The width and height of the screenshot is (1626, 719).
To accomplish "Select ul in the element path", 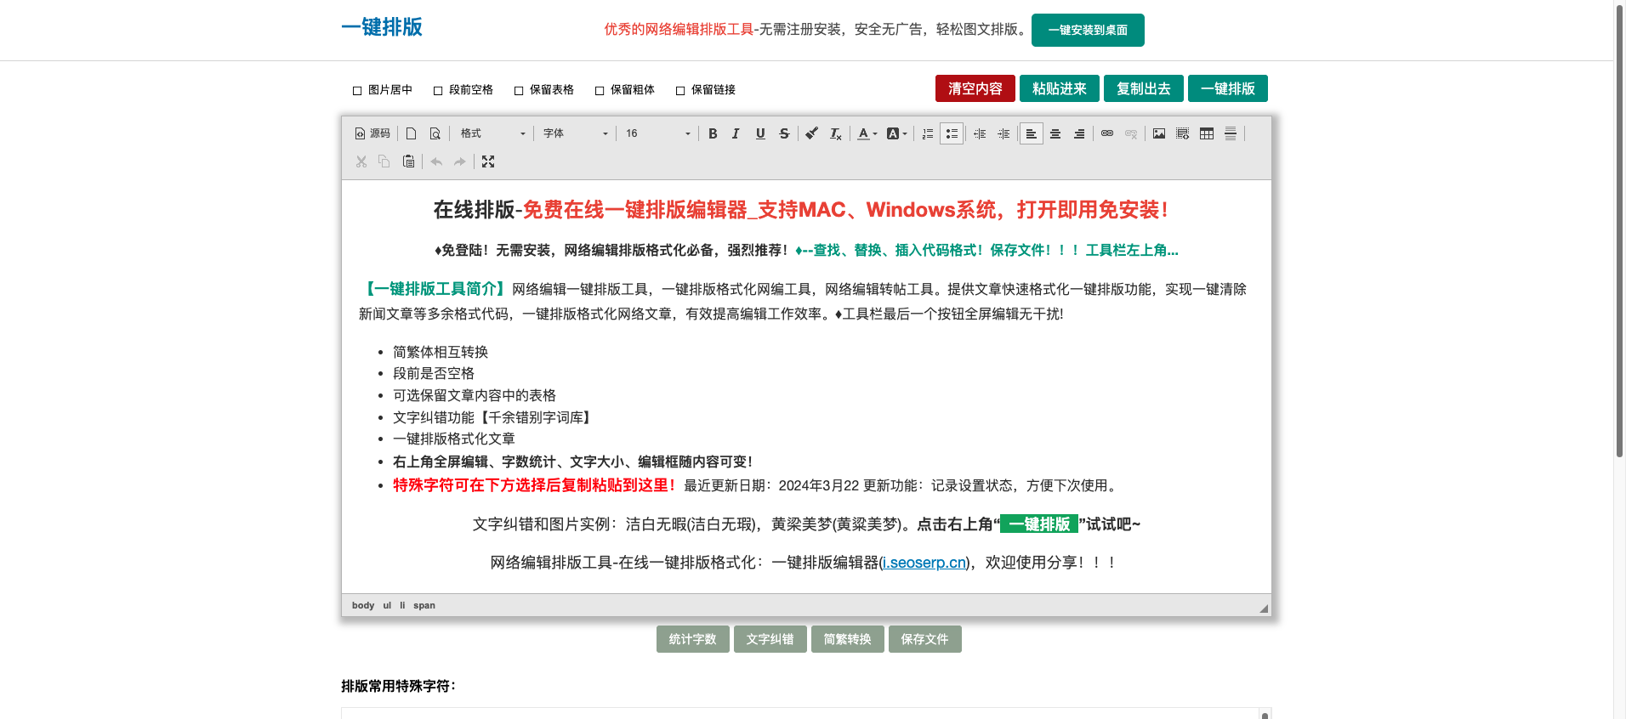I will pos(387,605).
